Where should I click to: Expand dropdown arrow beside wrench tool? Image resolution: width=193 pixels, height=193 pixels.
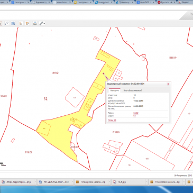click(44, 24)
